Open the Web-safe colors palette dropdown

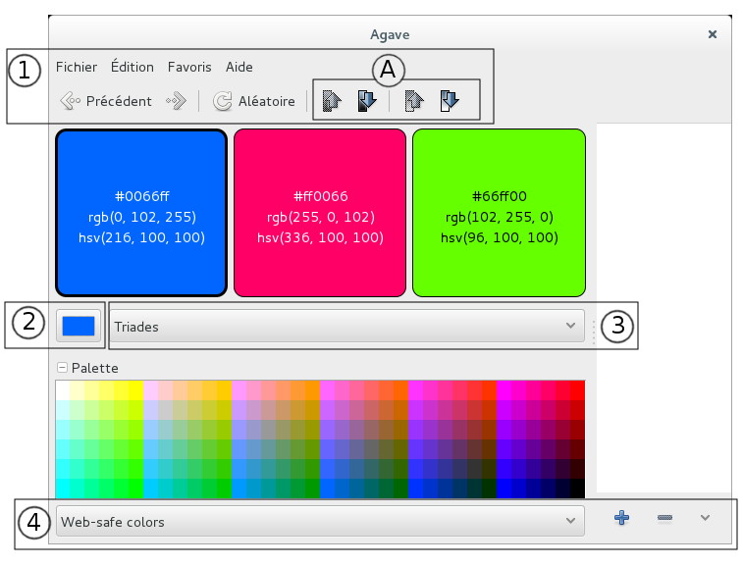tap(319, 522)
